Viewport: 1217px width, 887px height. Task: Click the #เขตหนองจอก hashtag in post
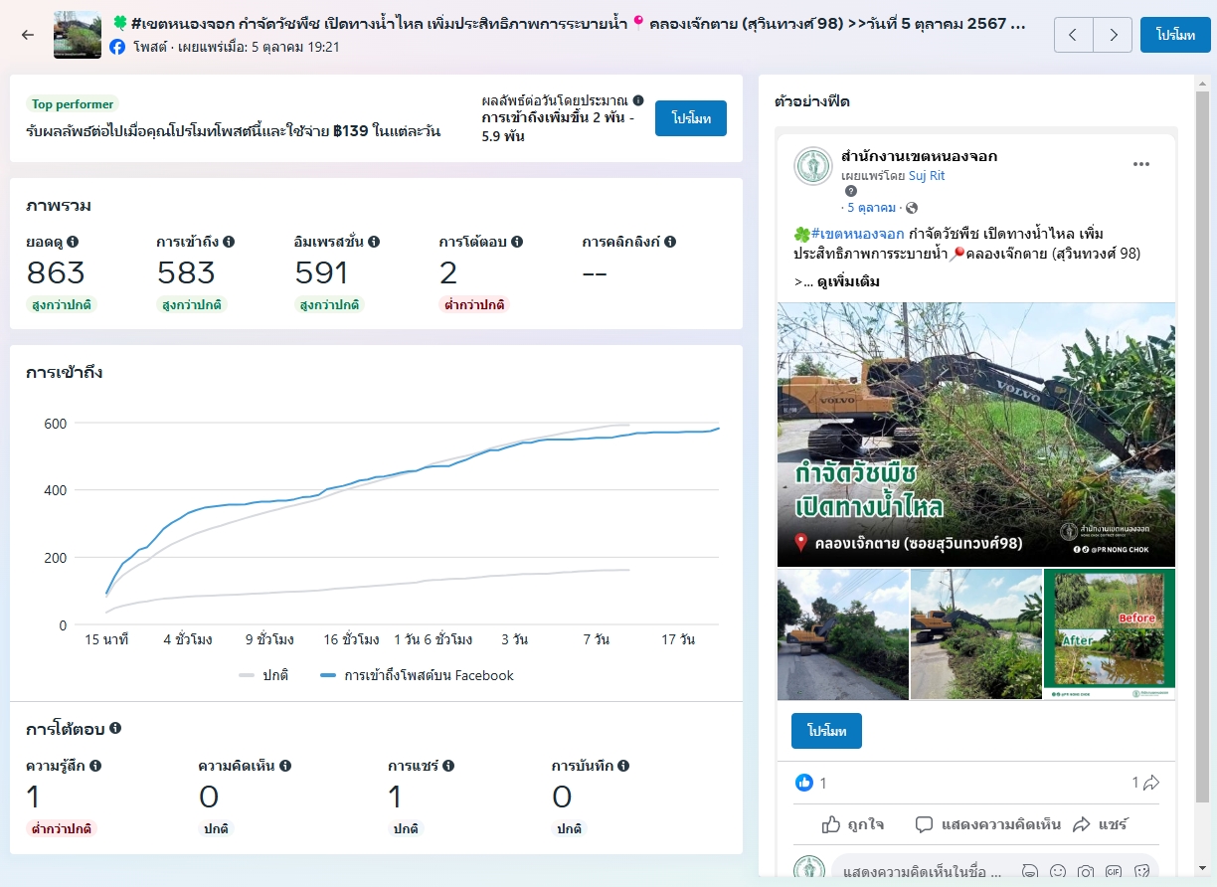click(857, 234)
